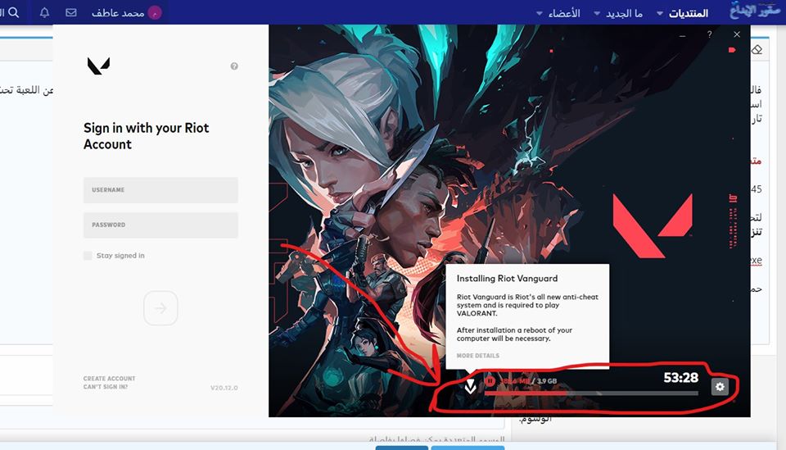786x450 pixels.
Task: Enable the Stay signed in checkbox
Action: pos(88,256)
